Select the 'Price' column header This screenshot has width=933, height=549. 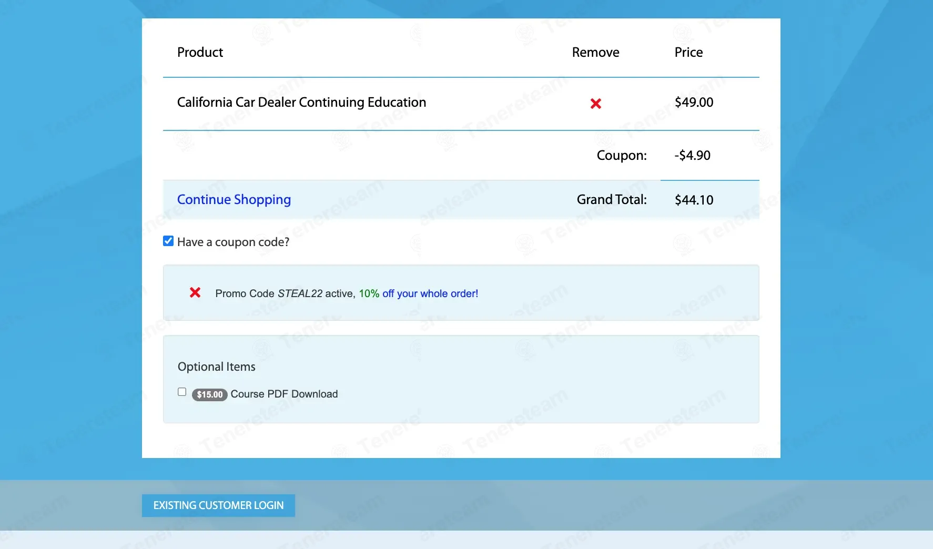688,52
